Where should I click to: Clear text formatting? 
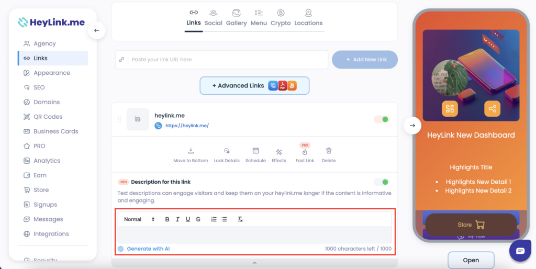click(240, 219)
